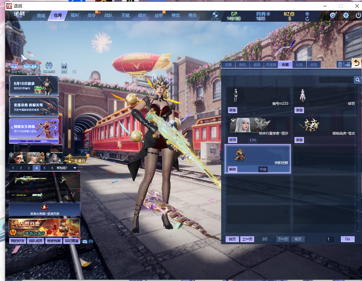Open the shield anti-addiction timer icon
This screenshot has width=362, height=281.
215,15
